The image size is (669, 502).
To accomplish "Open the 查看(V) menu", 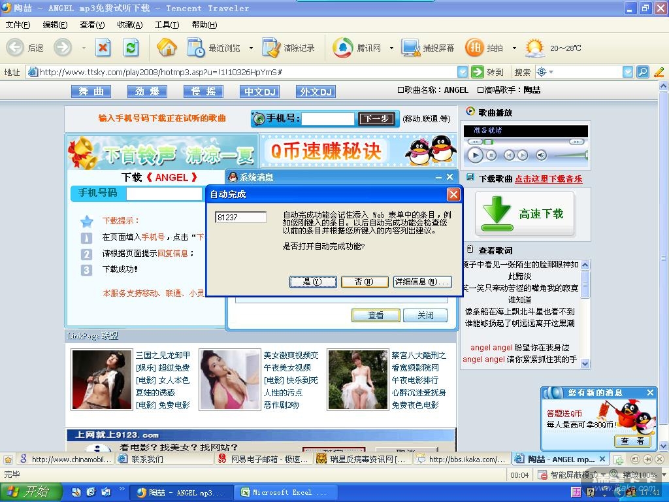I will pos(92,25).
